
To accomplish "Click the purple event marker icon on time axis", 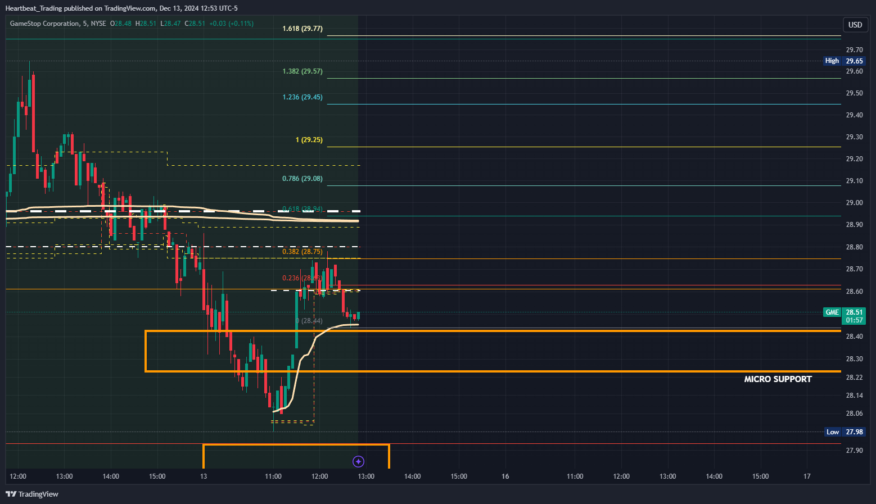I will pyautogui.click(x=358, y=461).
